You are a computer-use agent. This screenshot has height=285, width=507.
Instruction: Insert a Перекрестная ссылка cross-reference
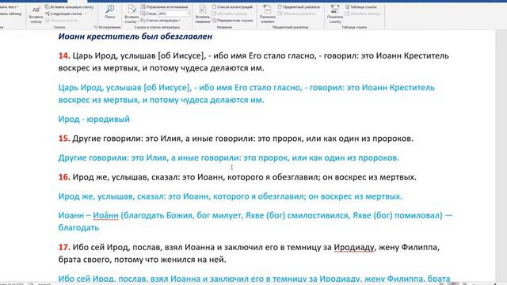(232, 21)
